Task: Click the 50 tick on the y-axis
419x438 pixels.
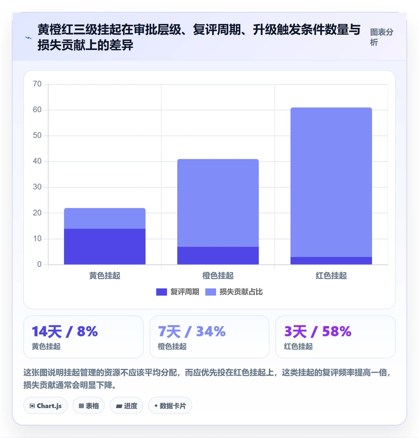Action: (37, 135)
